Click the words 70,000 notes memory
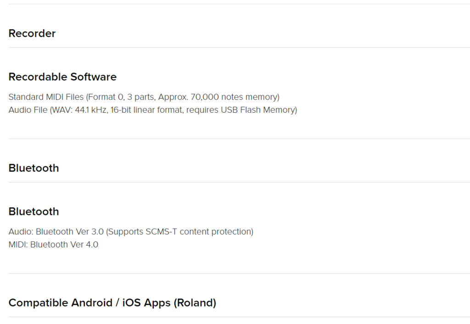Viewport: 470px width, 324px height. coord(234,97)
